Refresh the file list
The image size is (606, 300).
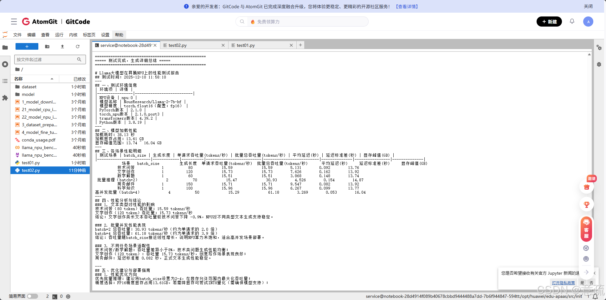click(x=78, y=47)
